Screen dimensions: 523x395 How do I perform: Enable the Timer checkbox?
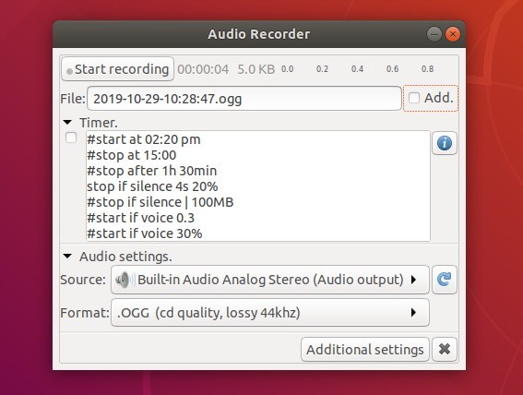click(71, 138)
